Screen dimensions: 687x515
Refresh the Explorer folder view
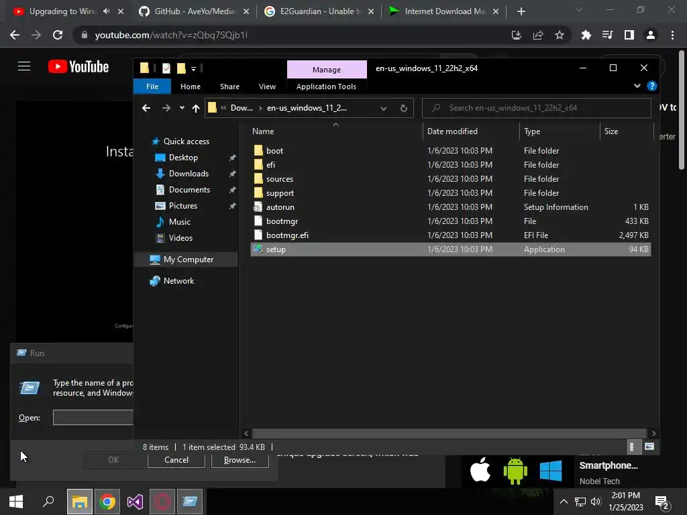tap(403, 108)
